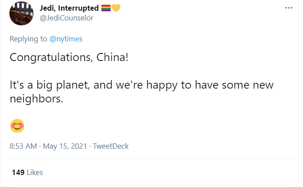Click the "Congratulations, China!" text line
The image size is (303, 187).
69,58
